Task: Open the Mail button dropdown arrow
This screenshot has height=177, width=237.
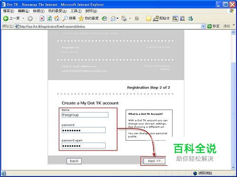Action: click(x=118, y=18)
